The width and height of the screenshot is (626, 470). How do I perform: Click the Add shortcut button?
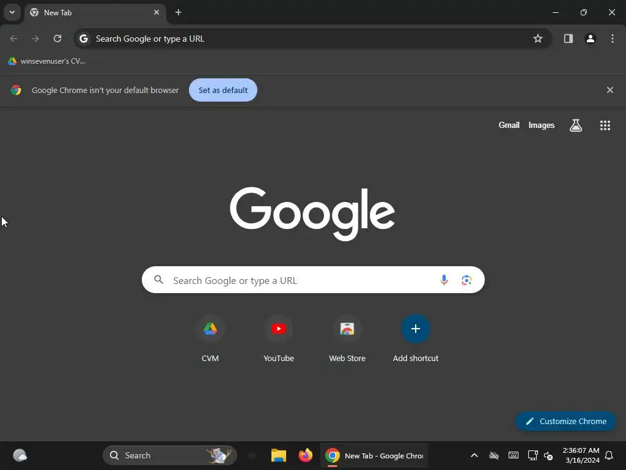pyautogui.click(x=415, y=338)
